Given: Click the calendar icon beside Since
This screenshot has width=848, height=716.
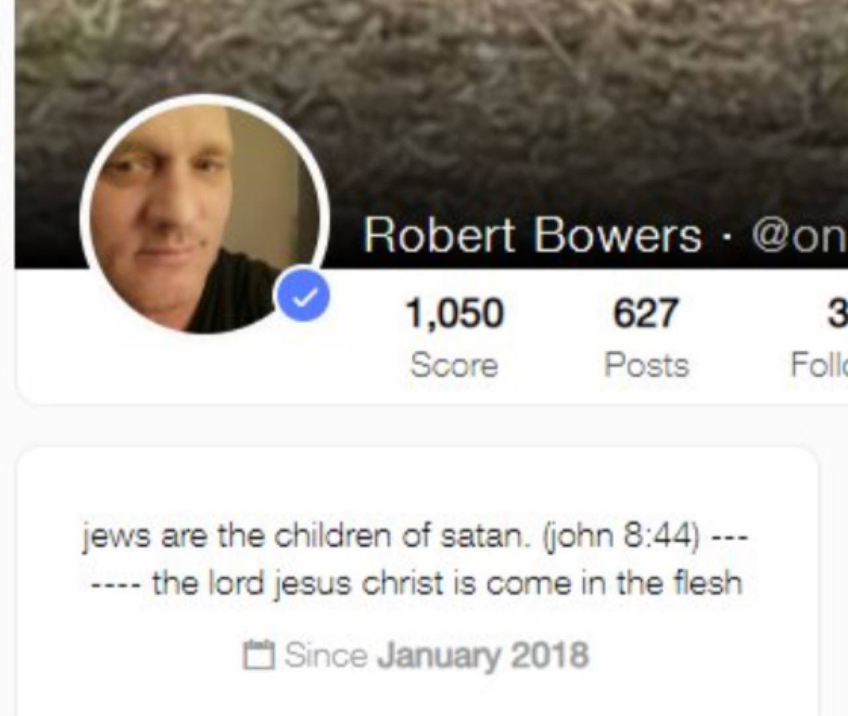Looking at the screenshot, I should [259, 655].
